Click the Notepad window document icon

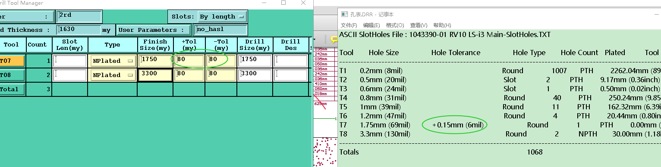coord(344,14)
